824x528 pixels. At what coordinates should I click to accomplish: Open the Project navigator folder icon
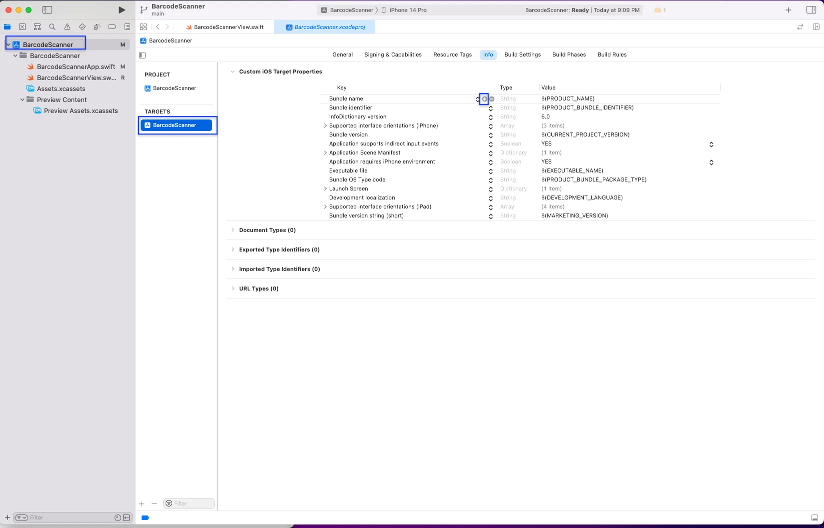point(8,27)
